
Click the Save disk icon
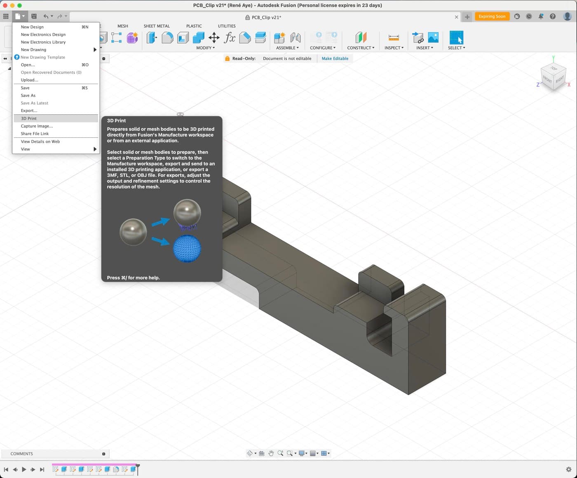pos(34,16)
